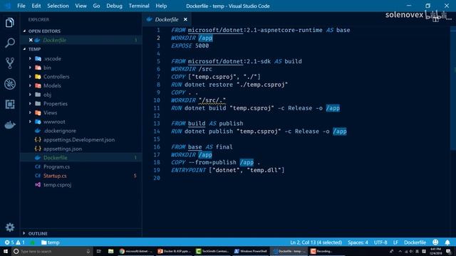The width and height of the screenshot is (456, 256).
Task: Open Windows action center
Action: pyautogui.click(x=448, y=251)
